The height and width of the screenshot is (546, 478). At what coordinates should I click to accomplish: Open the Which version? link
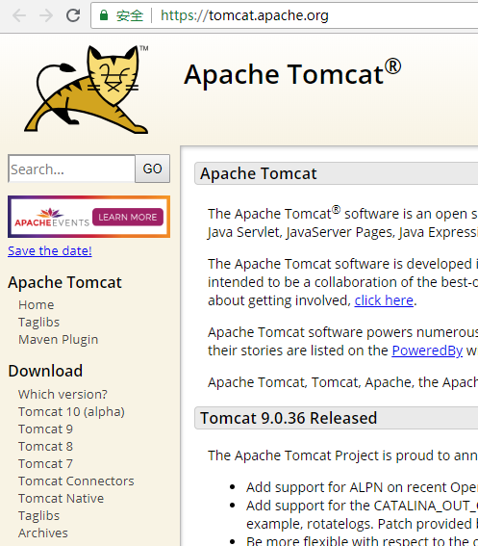click(x=63, y=394)
